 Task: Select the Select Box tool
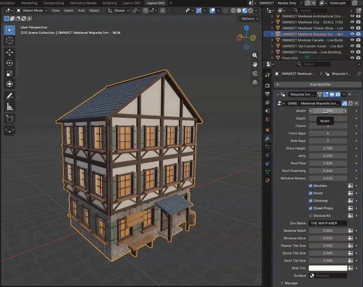pyautogui.click(x=10, y=30)
